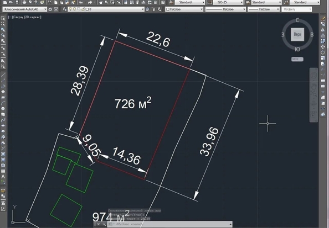Click the ByLayer color swatch box
329x228 pixels.
(168, 9)
